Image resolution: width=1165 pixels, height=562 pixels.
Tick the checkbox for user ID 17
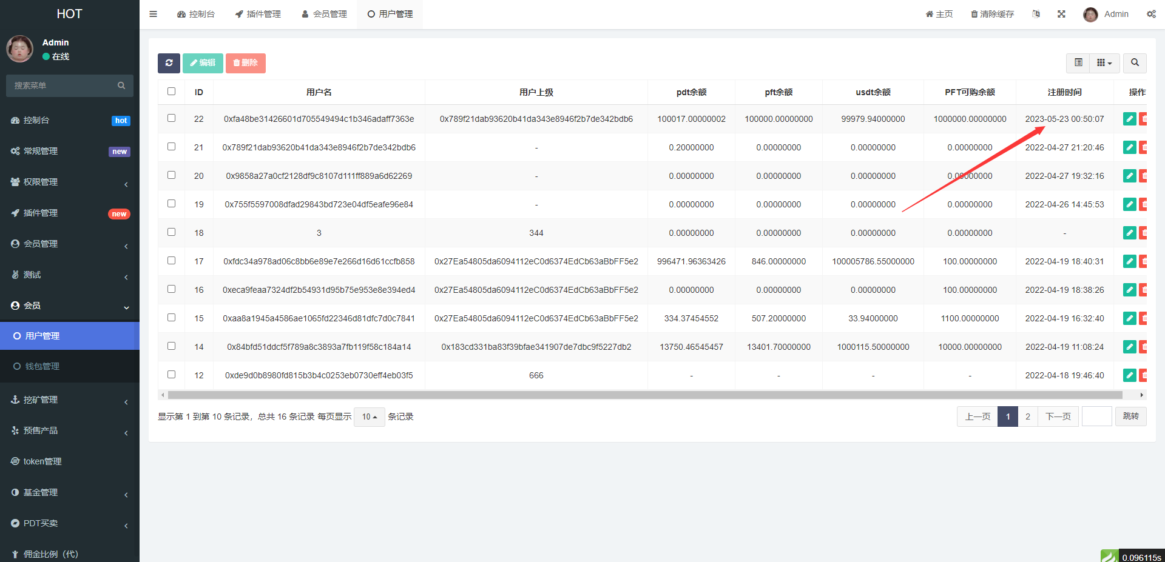(x=172, y=261)
